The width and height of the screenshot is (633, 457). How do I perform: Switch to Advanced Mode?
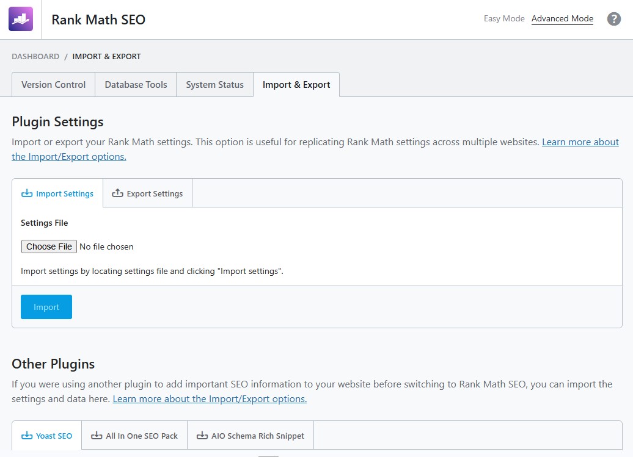tap(562, 18)
